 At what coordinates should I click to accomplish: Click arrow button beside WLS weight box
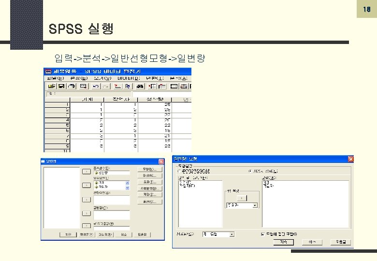pos(87,226)
